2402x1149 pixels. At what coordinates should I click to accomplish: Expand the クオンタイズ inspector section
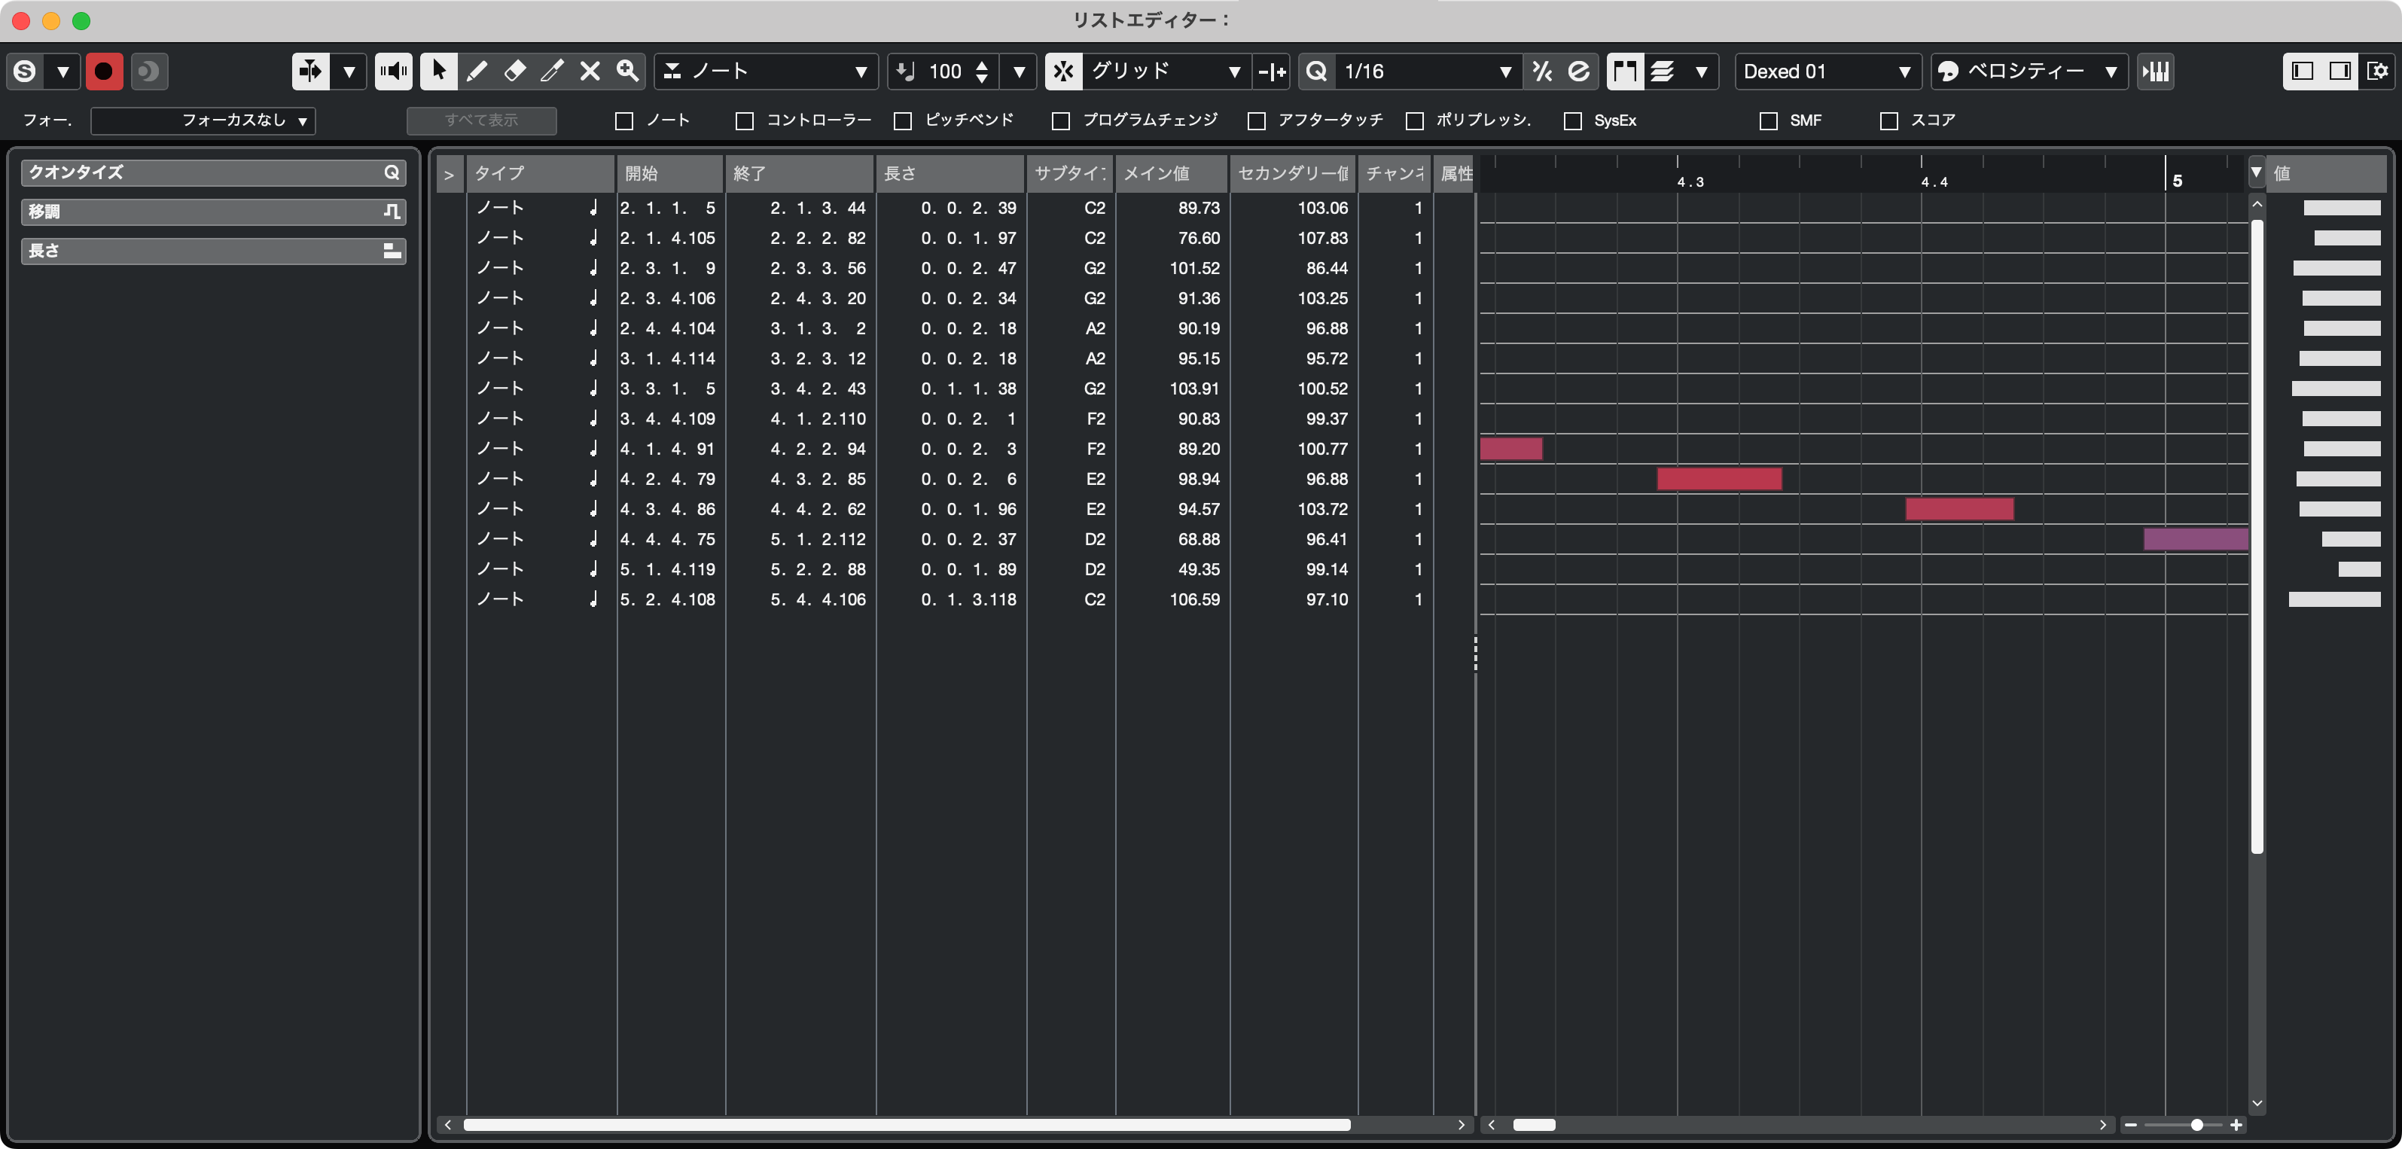click(214, 172)
